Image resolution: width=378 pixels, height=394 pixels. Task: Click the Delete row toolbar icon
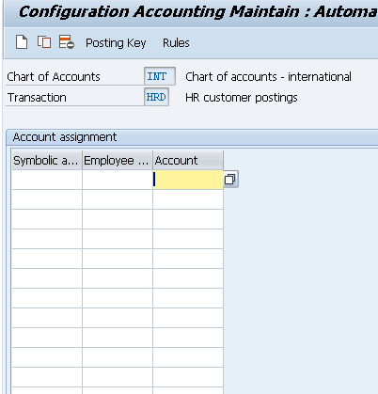[67, 42]
